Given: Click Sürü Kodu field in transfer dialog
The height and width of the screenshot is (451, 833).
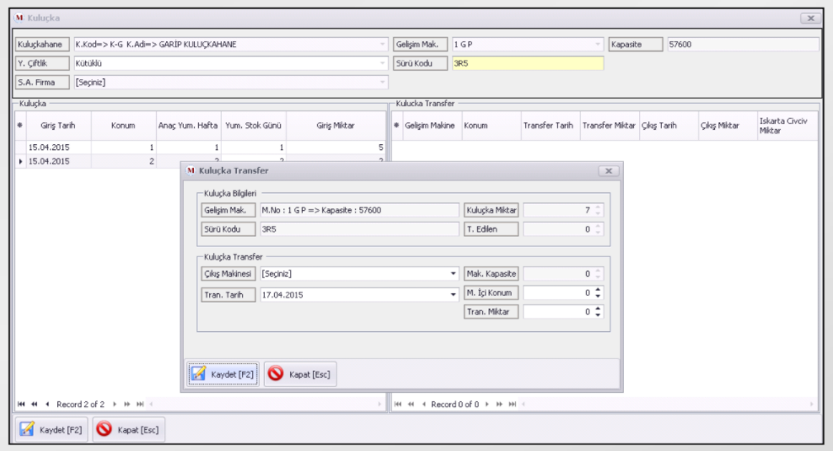Looking at the screenshot, I should tap(359, 229).
